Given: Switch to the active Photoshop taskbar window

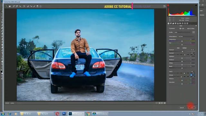Looking at the screenshot, I should click(x=76, y=114).
